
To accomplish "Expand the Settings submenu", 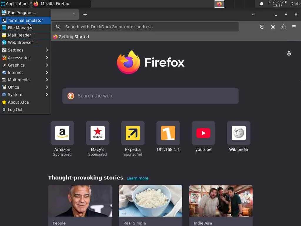I will coord(26,50).
